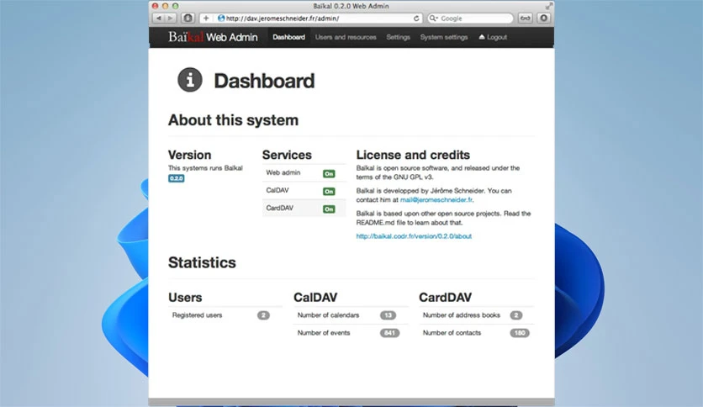
Task: Click the 'License and credits' heading
Action: [x=413, y=155]
